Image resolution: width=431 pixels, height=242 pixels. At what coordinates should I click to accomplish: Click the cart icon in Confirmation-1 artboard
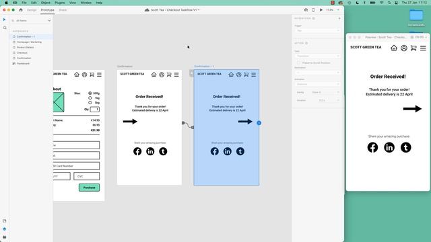246,75
